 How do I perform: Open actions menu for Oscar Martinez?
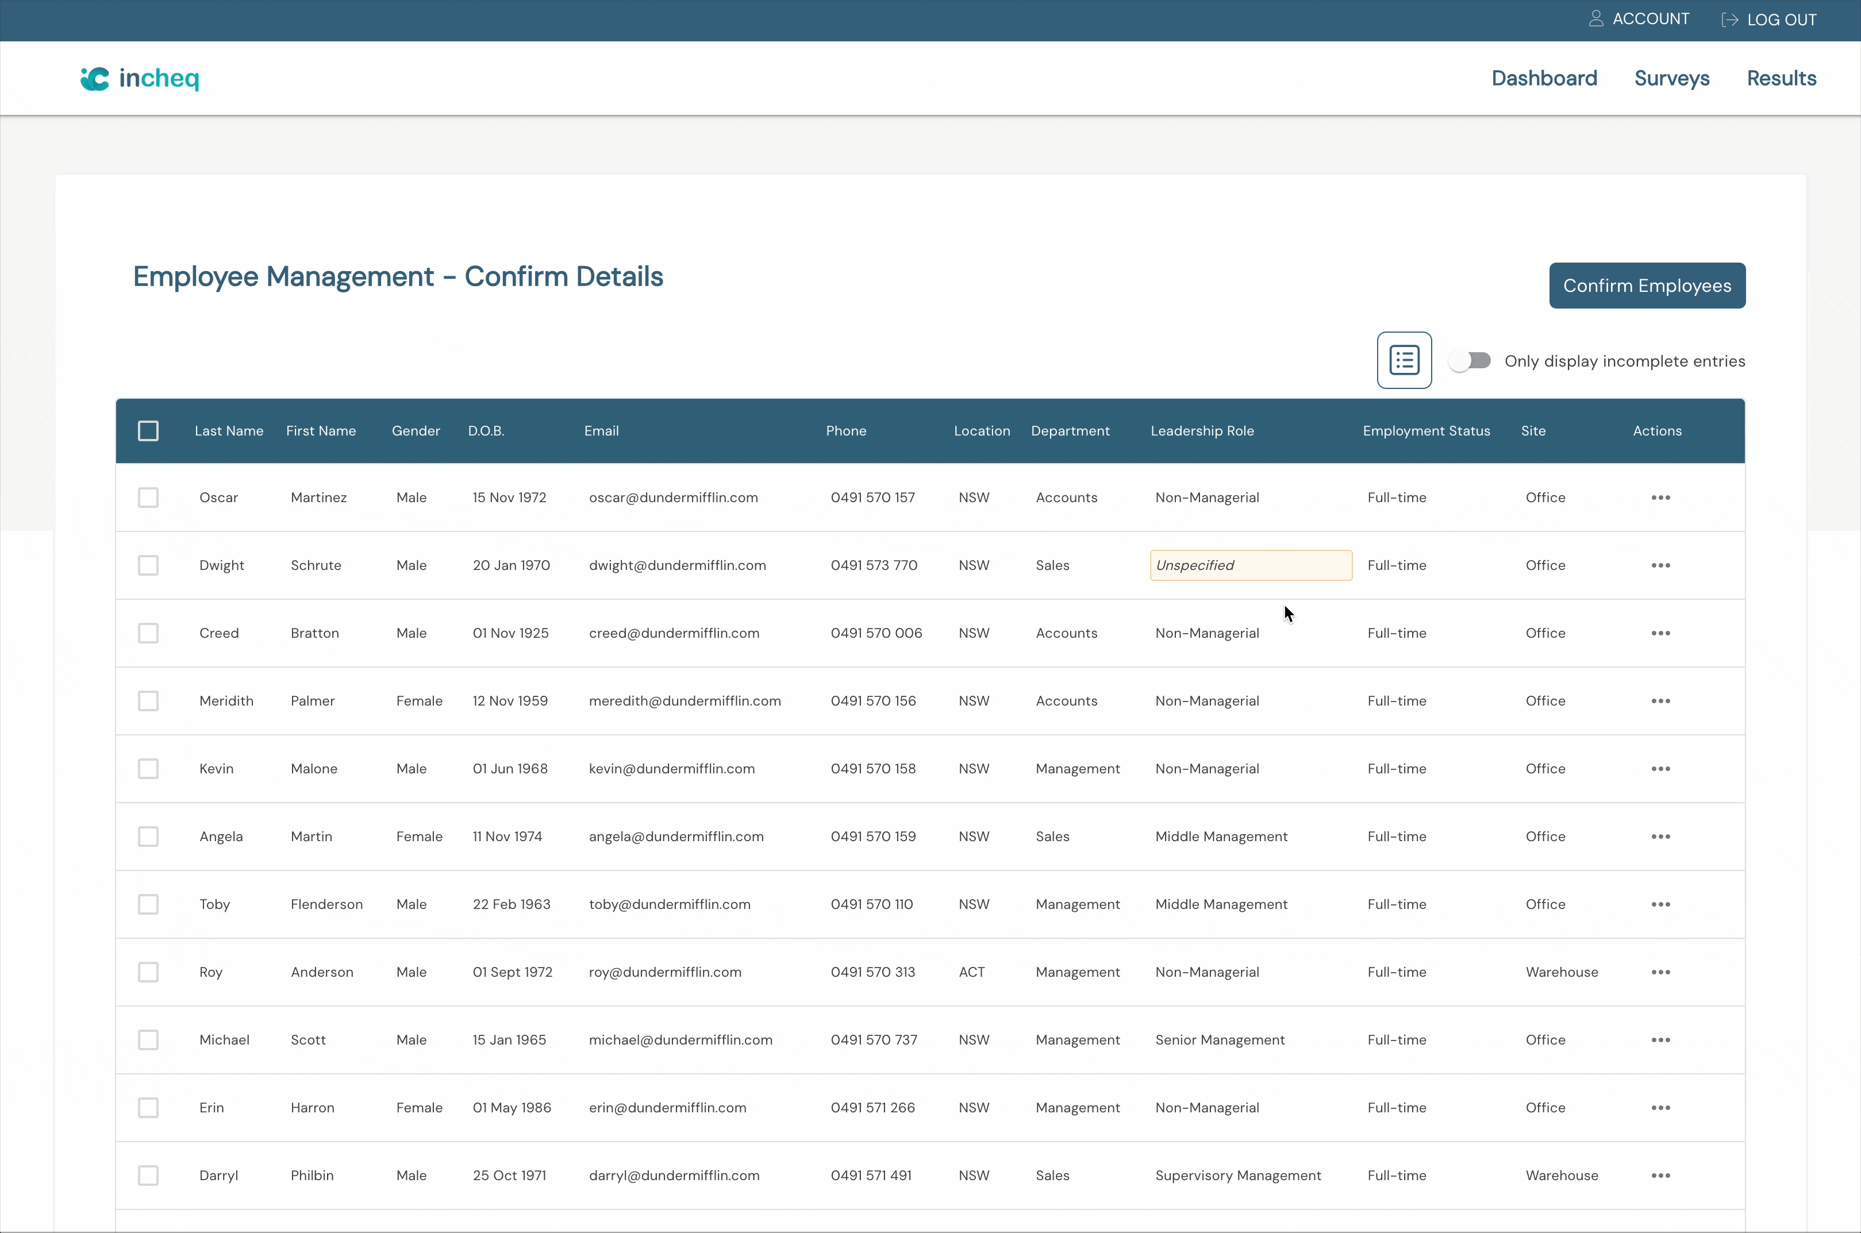(x=1660, y=498)
